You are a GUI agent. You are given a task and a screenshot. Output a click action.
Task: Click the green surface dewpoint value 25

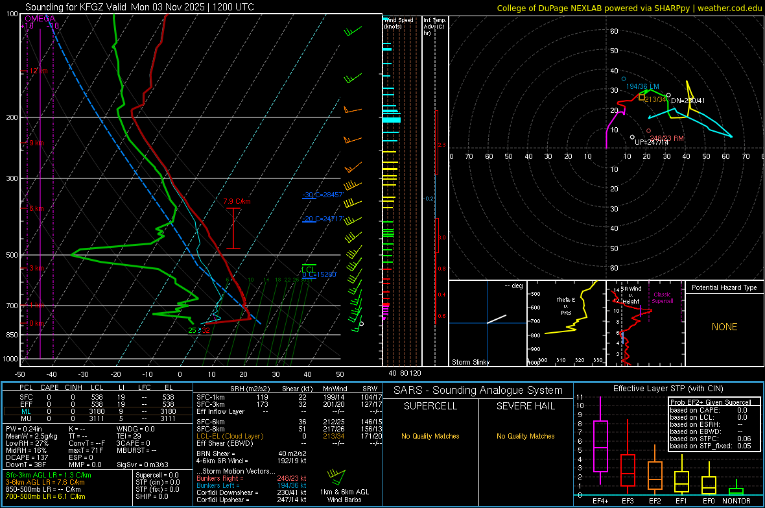point(193,330)
